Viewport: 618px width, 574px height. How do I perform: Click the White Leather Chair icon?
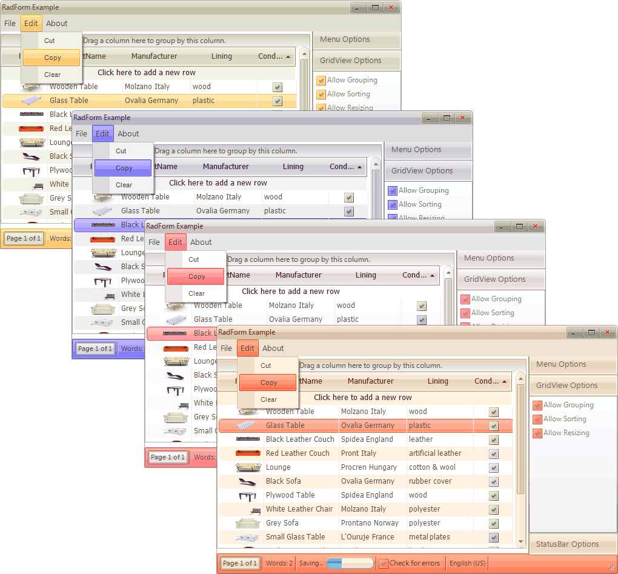pyautogui.click(x=247, y=509)
